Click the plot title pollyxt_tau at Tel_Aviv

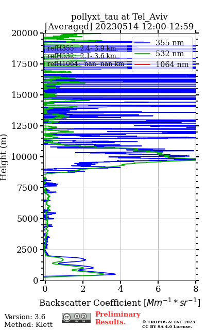pos(119,17)
